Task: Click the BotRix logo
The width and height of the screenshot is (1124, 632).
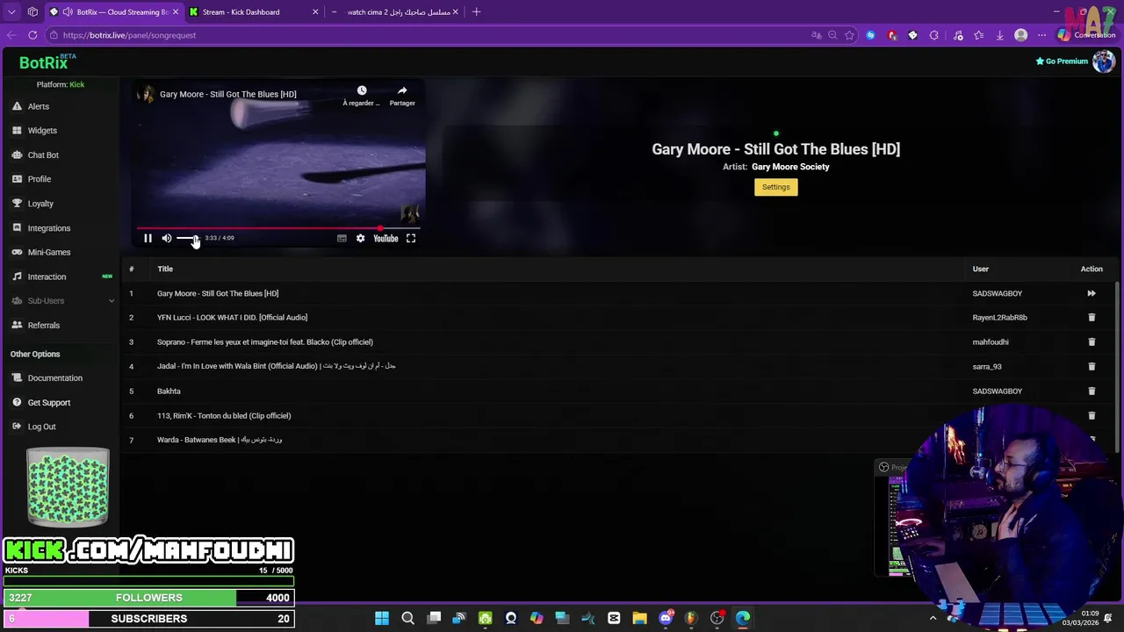Action: pyautogui.click(x=44, y=62)
